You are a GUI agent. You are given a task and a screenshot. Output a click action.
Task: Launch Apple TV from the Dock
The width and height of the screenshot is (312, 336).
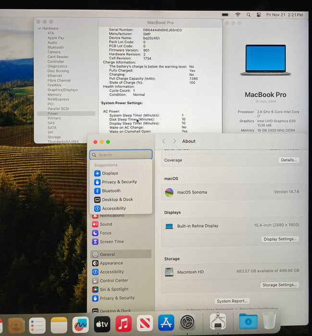click(102, 324)
